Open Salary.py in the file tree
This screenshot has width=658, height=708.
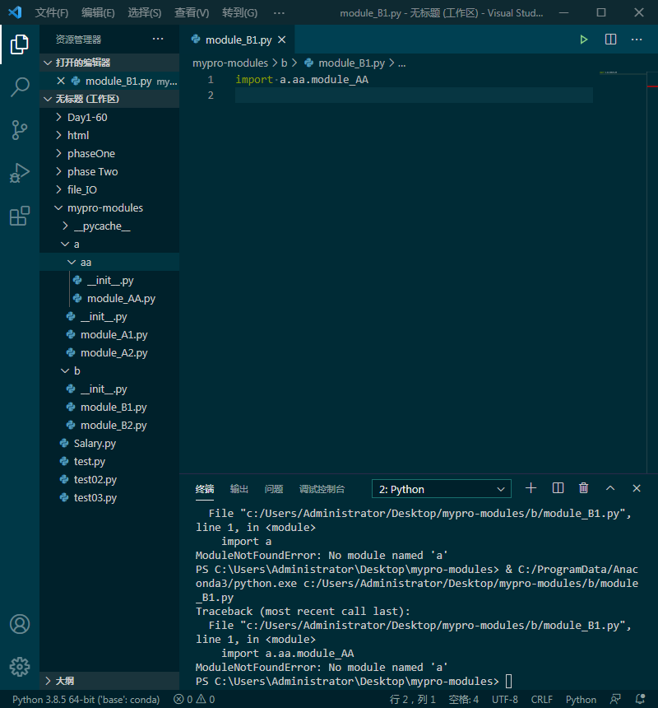pos(109,443)
